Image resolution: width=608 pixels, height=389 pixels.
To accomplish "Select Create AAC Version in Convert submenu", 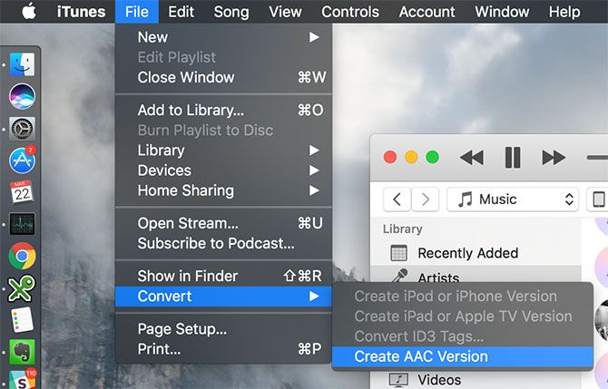I will point(463,356).
